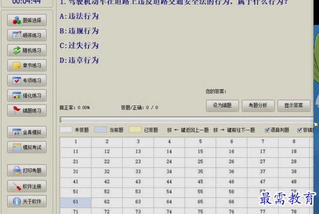This screenshot has height=214, width=319.
Task: Jump to question 38 cell
Action: tap(294, 172)
